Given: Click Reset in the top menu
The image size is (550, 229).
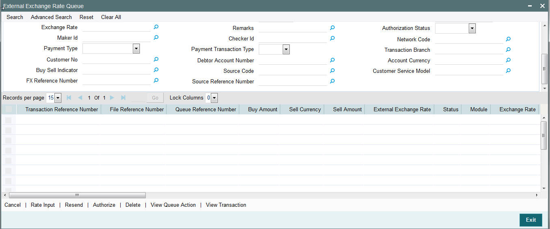Looking at the screenshot, I should (x=87, y=17).
